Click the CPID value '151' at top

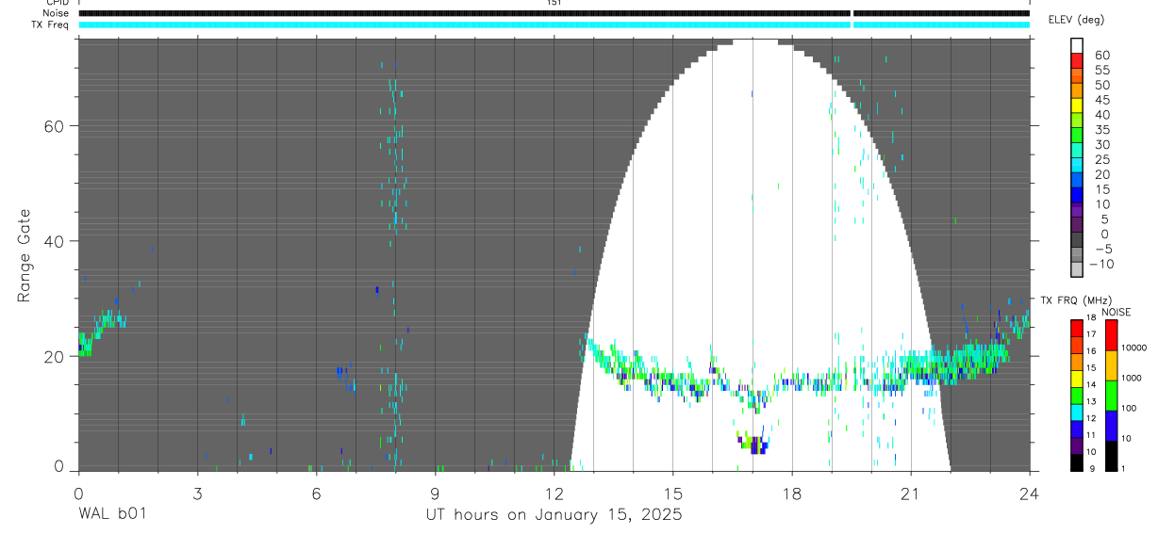(x=554, y=3)
